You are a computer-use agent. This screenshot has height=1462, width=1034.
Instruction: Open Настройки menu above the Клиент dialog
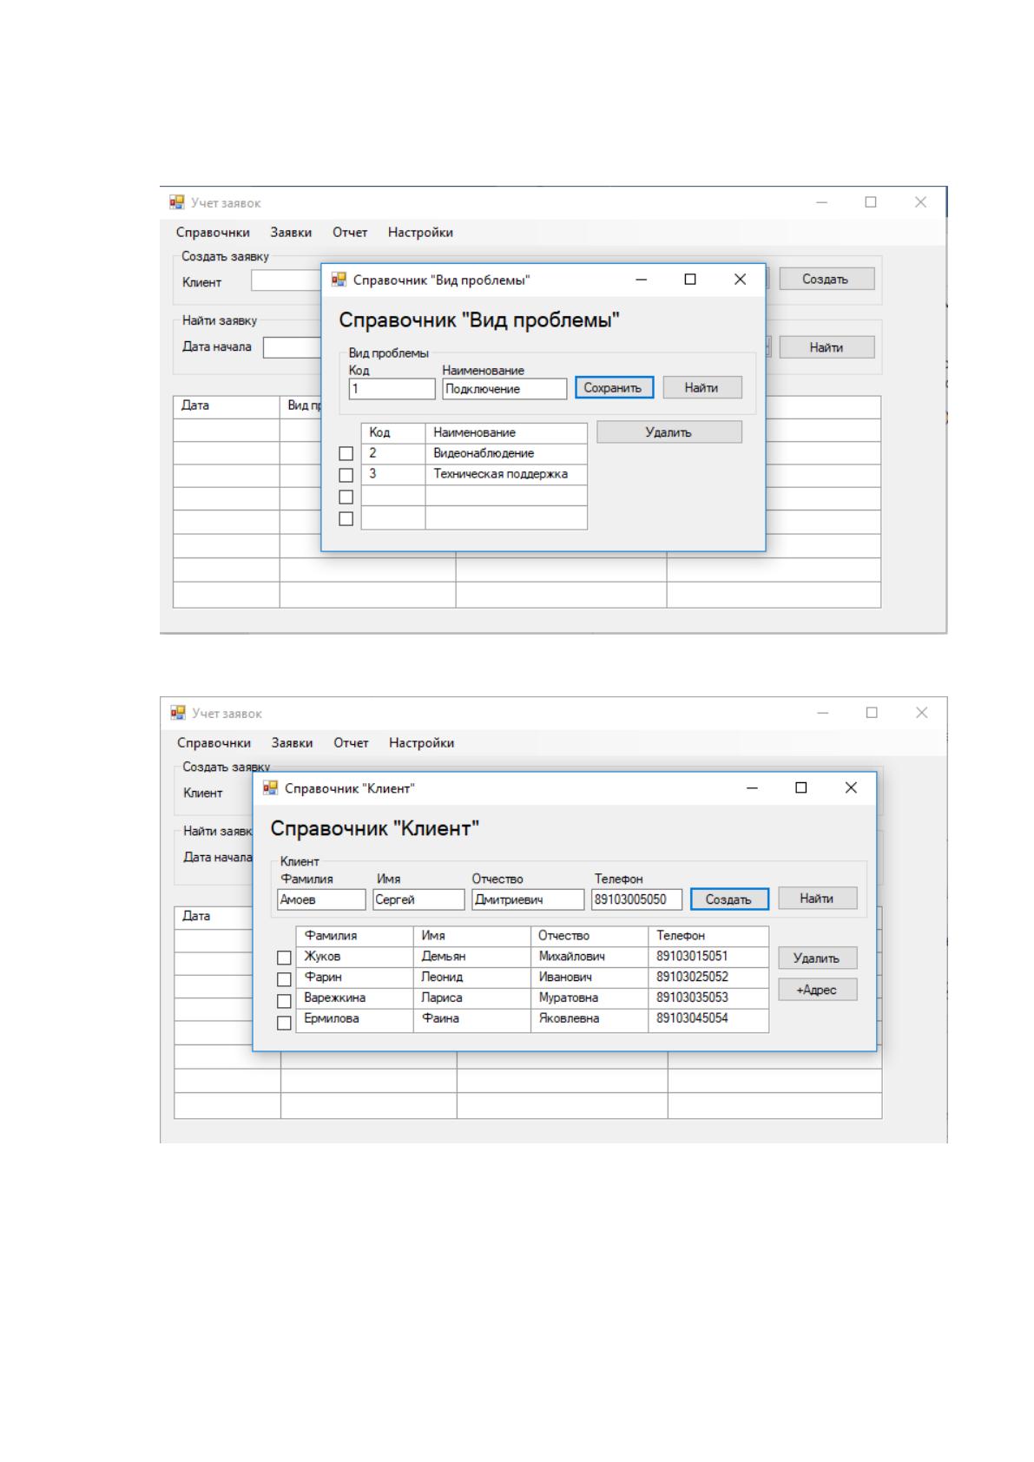(x=421, y=742)
